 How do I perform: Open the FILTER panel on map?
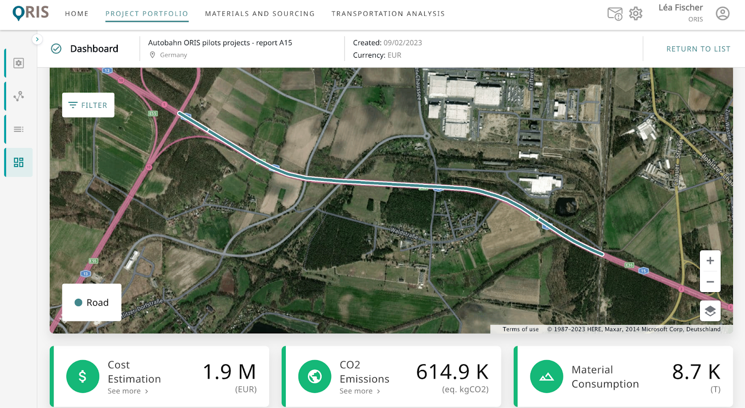click(88, 105)
